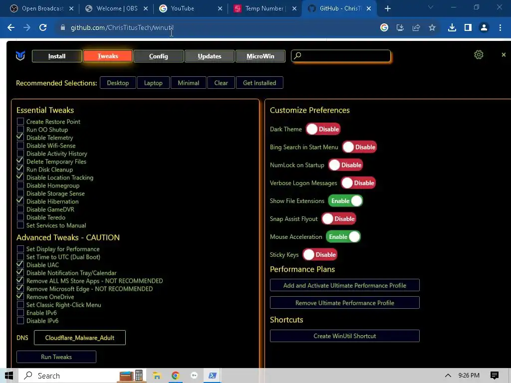The image size is (511, 383).
Task: Open Chrome from the taskbar
Action: pos(175,376)
